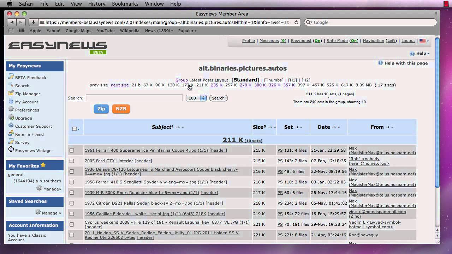
Task: Click the Search button next to dropdown
Action: click(x=218, y=98)
